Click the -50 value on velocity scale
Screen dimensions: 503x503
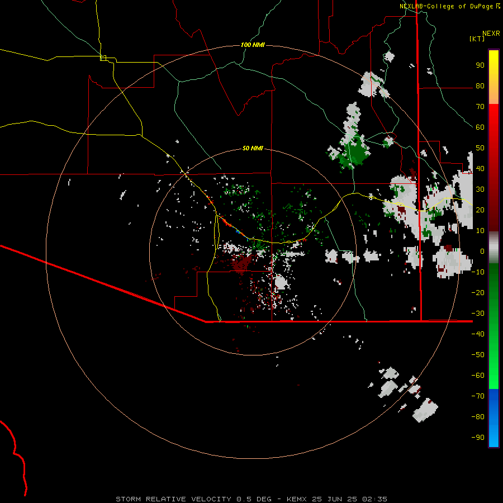478,354
